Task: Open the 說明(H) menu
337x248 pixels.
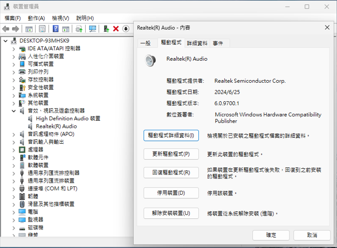Action: click(85, 18)
